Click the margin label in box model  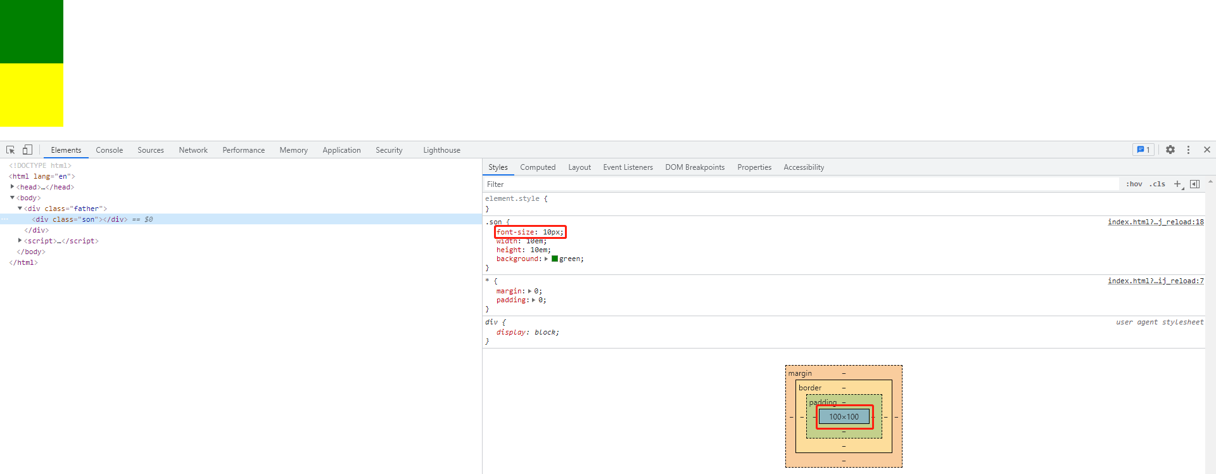pyautogui.click(x=800, y=373)
